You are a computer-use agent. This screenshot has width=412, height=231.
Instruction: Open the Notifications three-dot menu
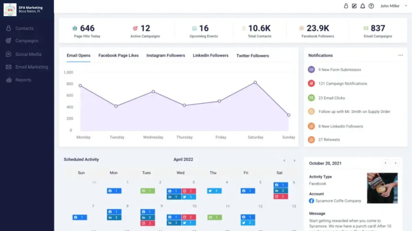click(400, 55)
